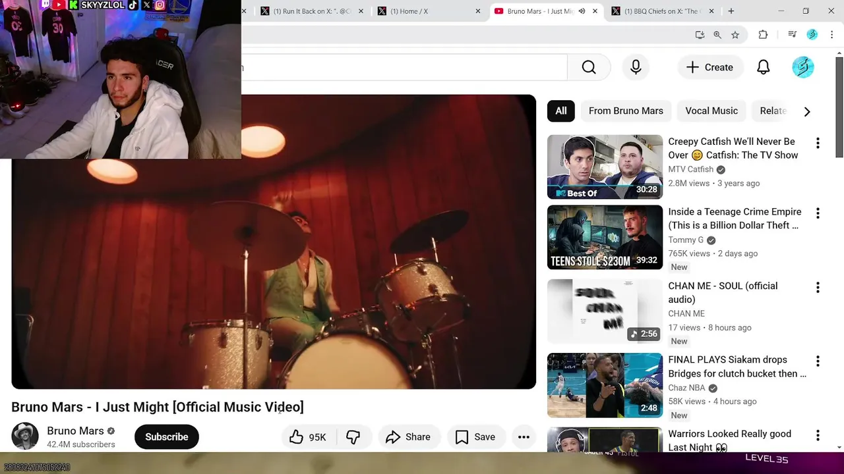Open Tommy G channel name
Screen dimensions: 844x474
point(686,240)
